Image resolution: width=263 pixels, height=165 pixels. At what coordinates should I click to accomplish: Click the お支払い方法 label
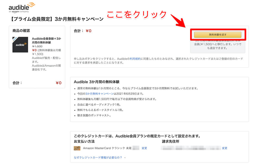(x=84, y=142)
